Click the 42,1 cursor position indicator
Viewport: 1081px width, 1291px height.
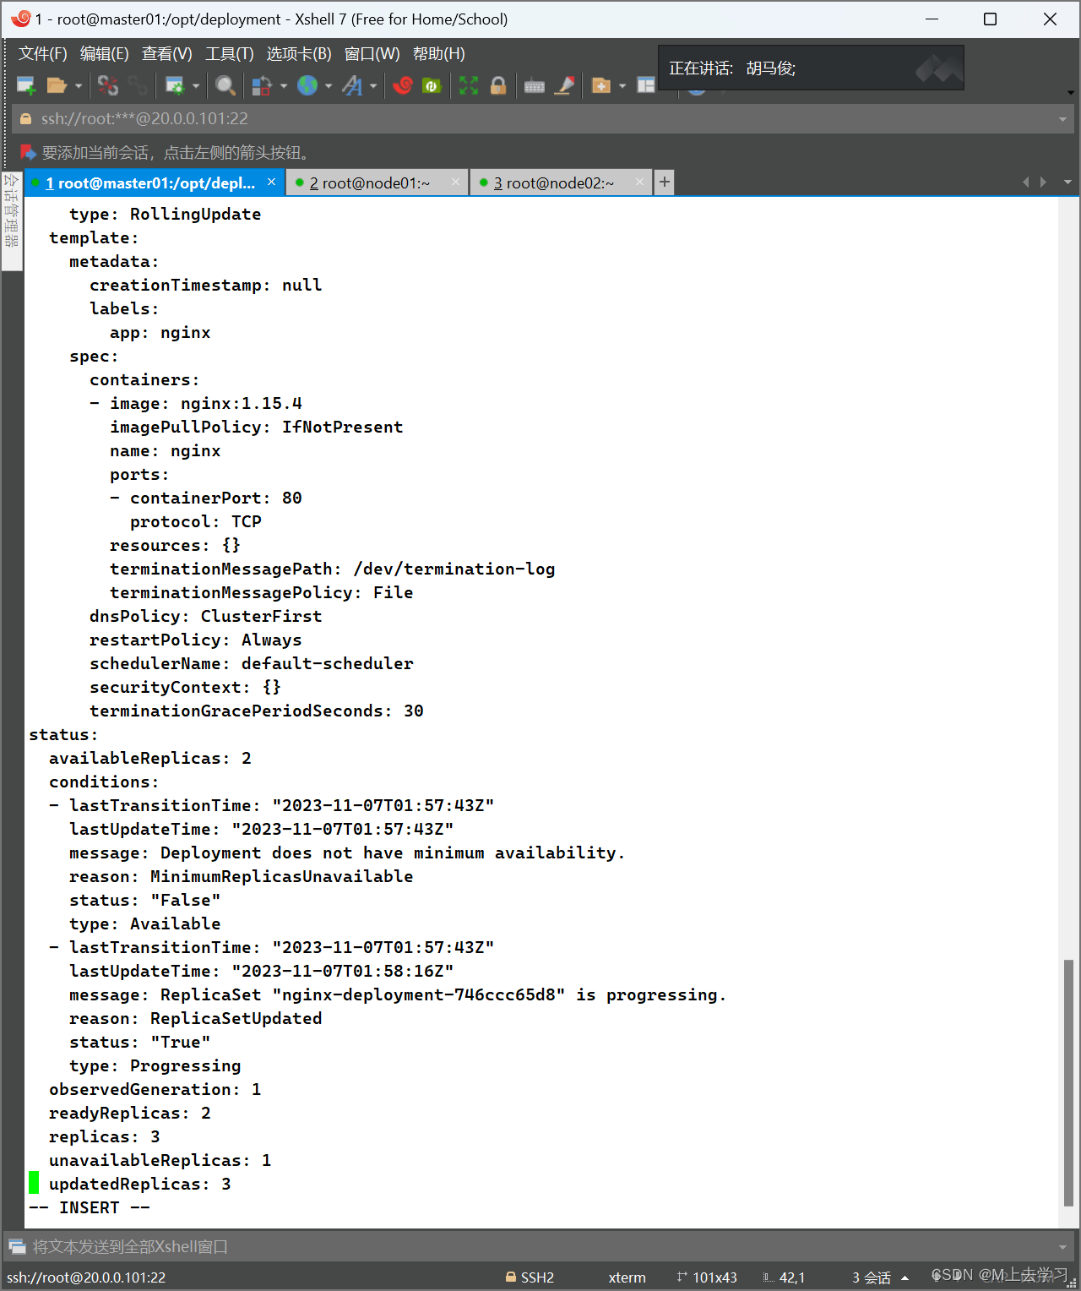click(x=784, y=1277)
